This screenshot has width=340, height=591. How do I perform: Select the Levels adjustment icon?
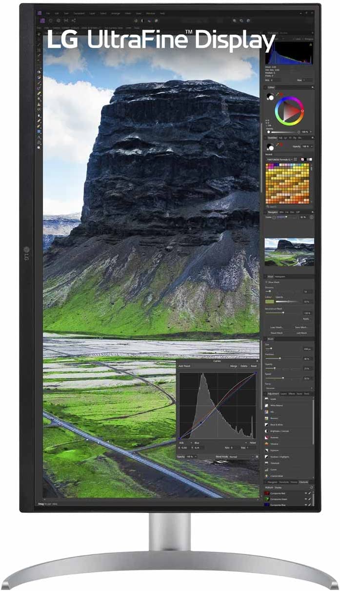tap(267, 399)
